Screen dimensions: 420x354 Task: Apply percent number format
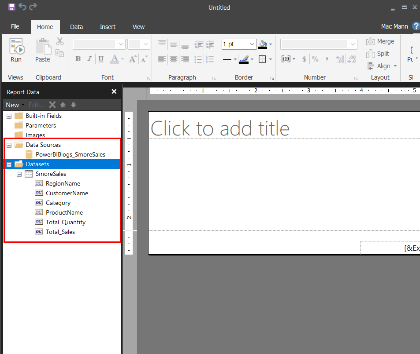[315, 59]
